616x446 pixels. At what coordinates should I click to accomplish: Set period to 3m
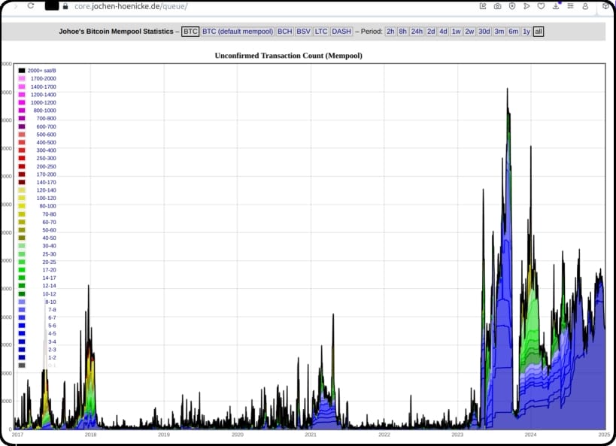pyautogui.click(x=499, y=32)
